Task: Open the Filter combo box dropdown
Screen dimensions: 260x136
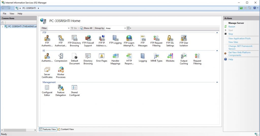Action: tap(69, 28)
